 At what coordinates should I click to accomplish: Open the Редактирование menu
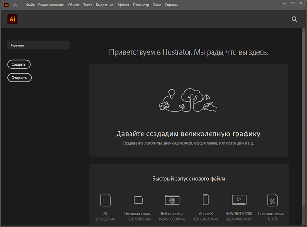tap(51, 5)
